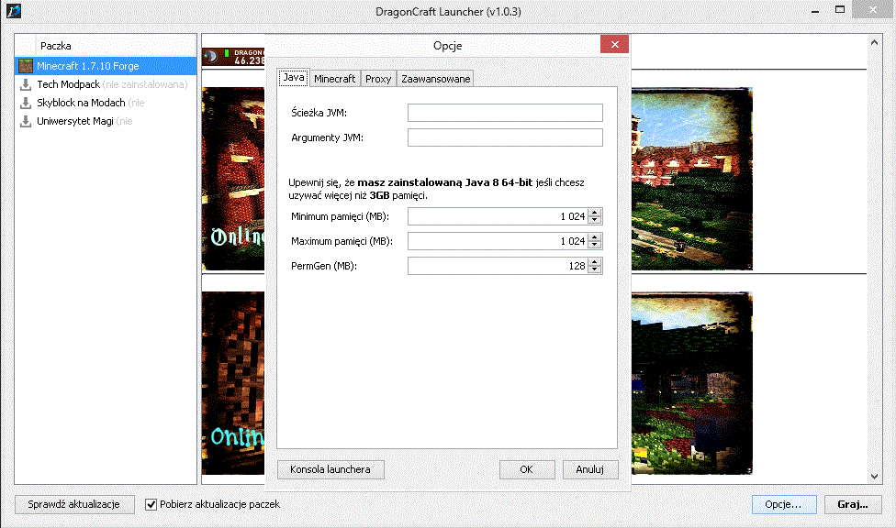This screenshot has height=528, width=896.
Task: Confirm options with OK button
Action: 527,469
